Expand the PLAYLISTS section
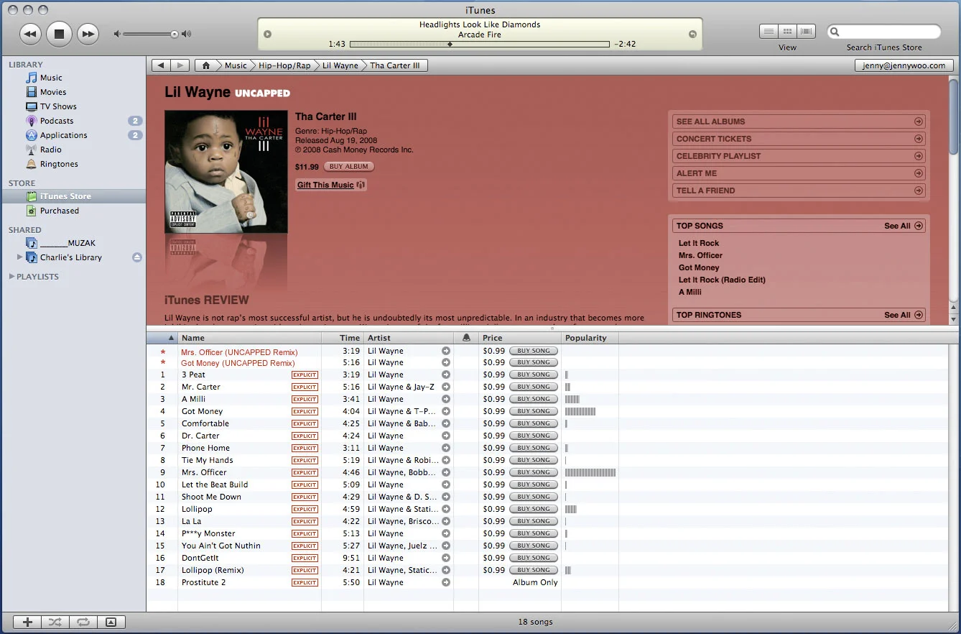This screenshot has height=634, width=961. (x=11, y=277)
